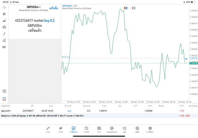
Task: Select the gbpusdm buy position row
Action: click(x=93, y=111)
